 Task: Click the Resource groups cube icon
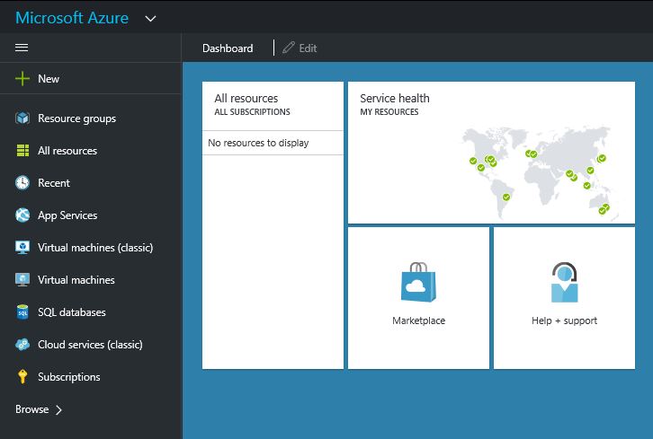(x=22, y=119)
